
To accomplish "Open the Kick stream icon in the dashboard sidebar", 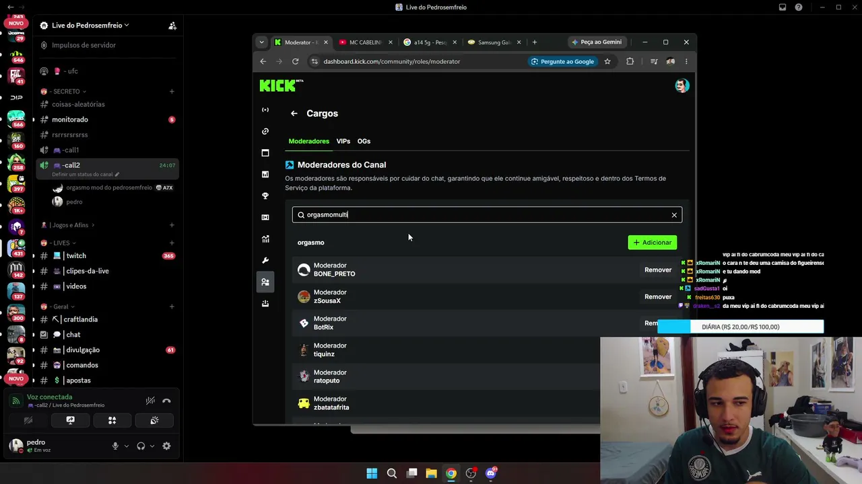I will tap(265, 110).
